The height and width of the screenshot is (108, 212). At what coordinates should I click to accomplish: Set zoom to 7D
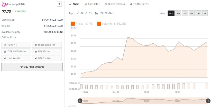coord(178,13)
